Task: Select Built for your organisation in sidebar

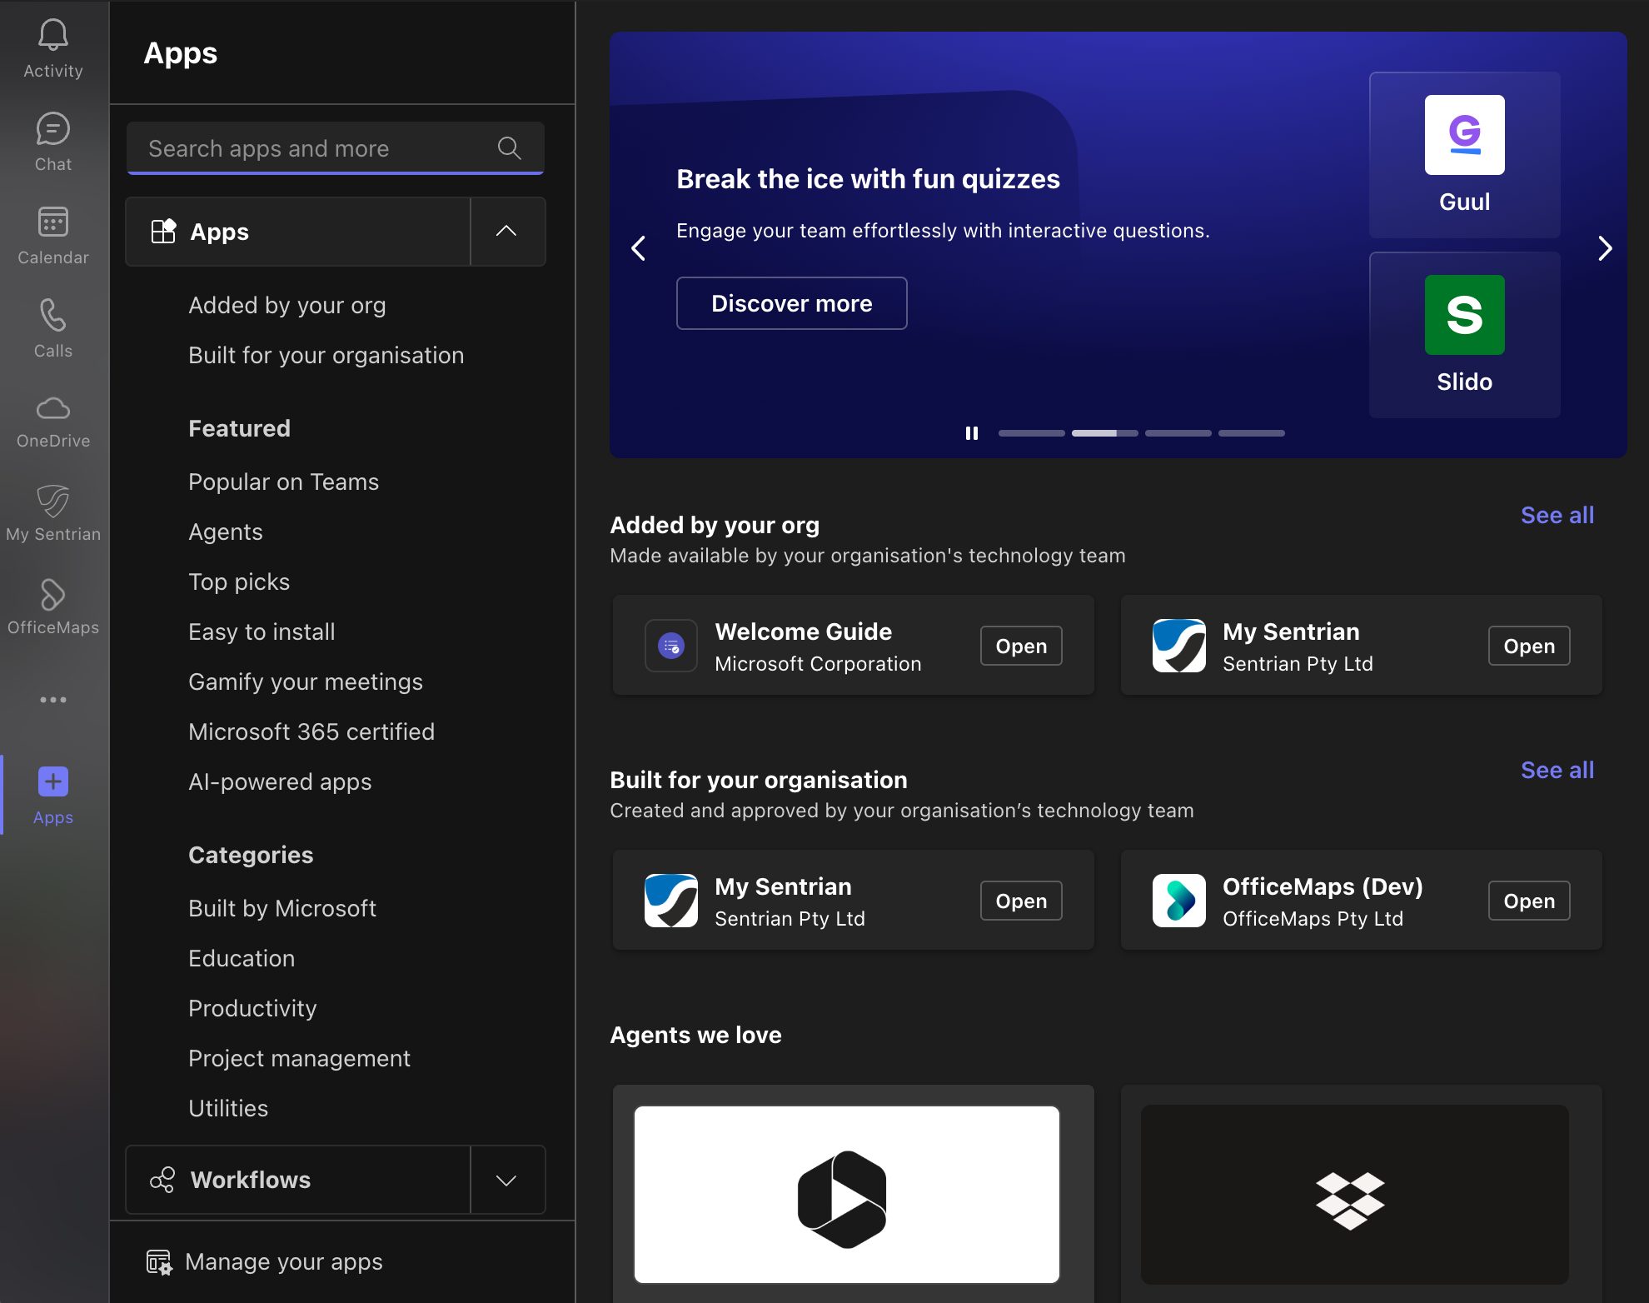Action: [x=326, y=356]
